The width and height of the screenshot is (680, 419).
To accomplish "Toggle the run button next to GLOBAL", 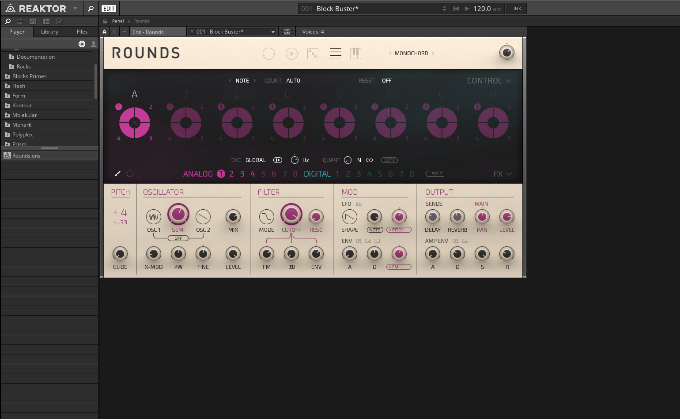I will (x=278, y=160).
